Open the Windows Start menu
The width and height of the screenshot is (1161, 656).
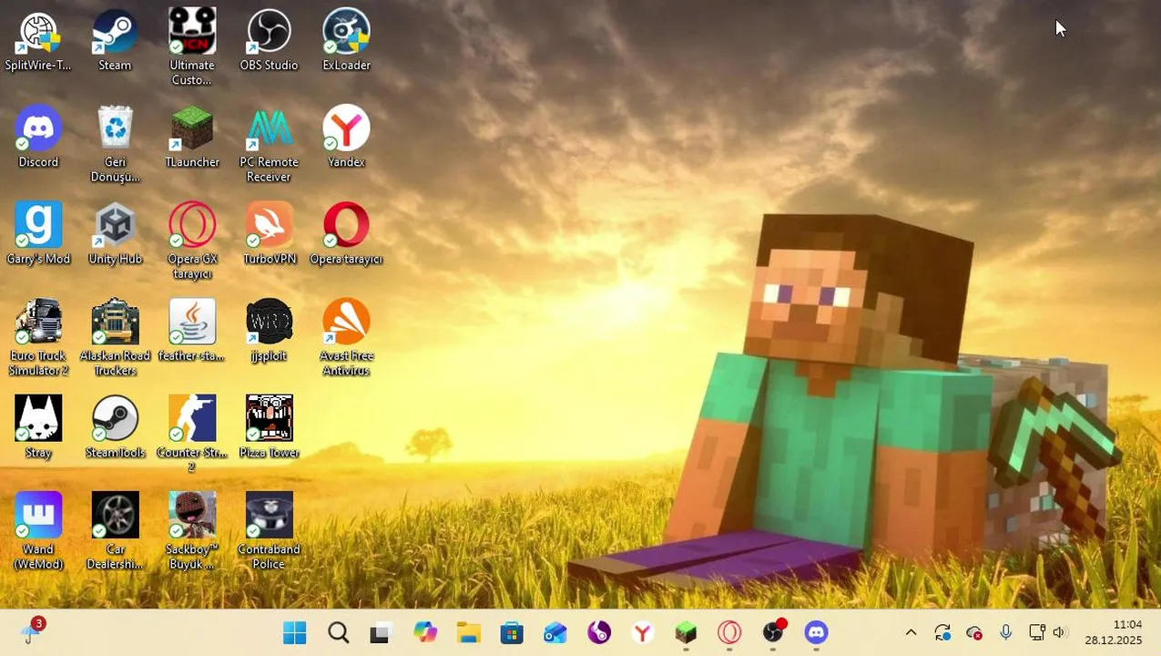pos(295,632)
